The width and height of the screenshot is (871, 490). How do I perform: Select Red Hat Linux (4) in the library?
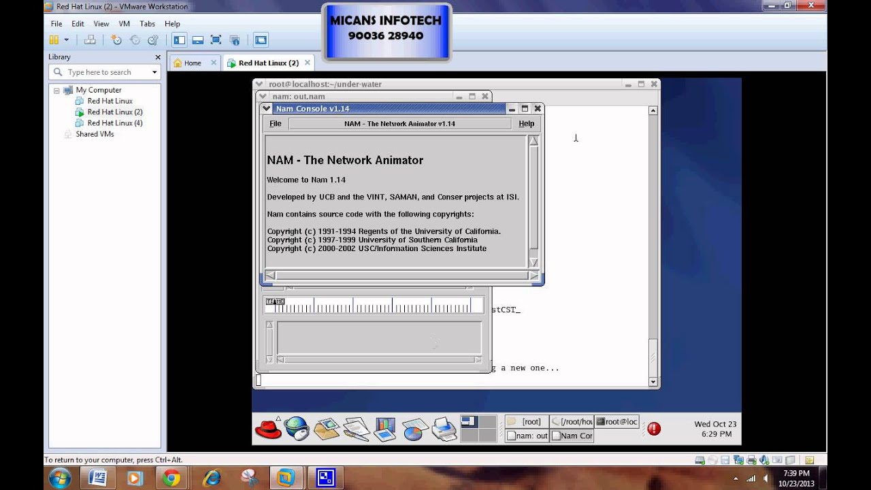[115, 122]
